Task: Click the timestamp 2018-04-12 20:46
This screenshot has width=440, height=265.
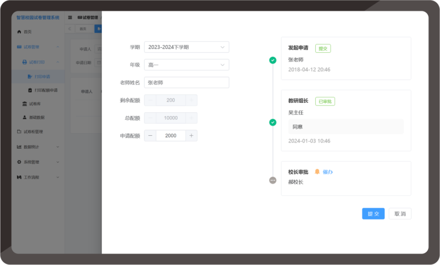Action: pyautogui.click(x=309, y=69)
